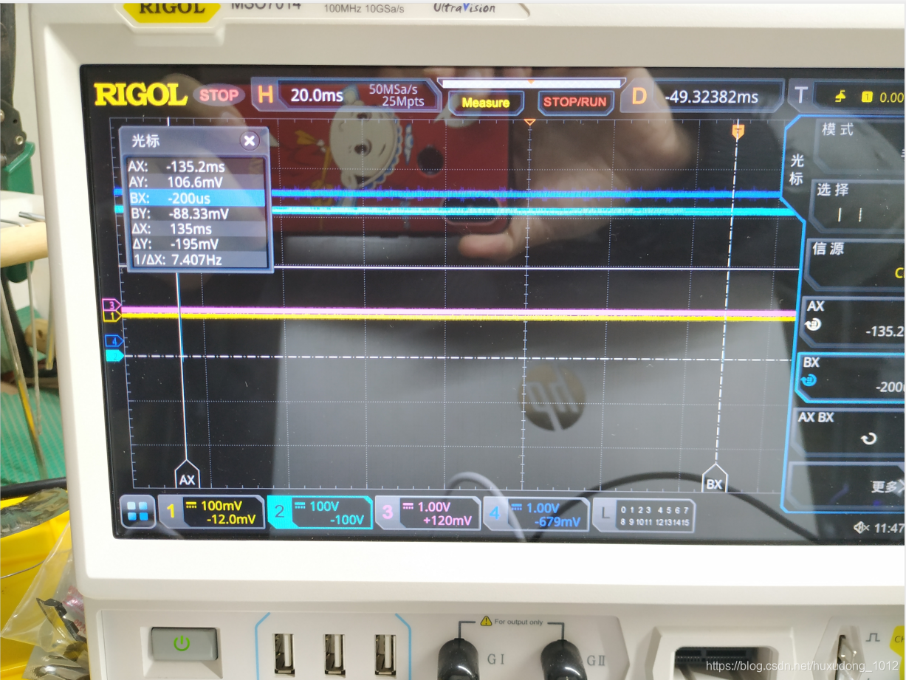Tap the orange trigger position marker at top
This screenshot has height=680, width=906.
tap(529, 122)
